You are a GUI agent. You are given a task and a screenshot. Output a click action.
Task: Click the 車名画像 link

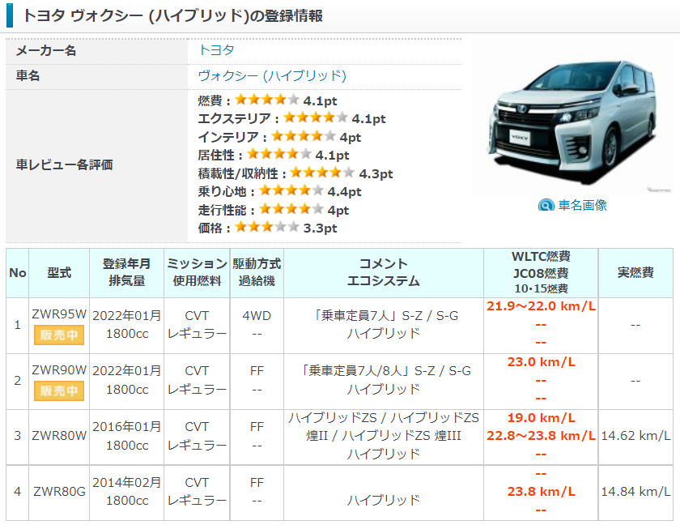[582, 205]
